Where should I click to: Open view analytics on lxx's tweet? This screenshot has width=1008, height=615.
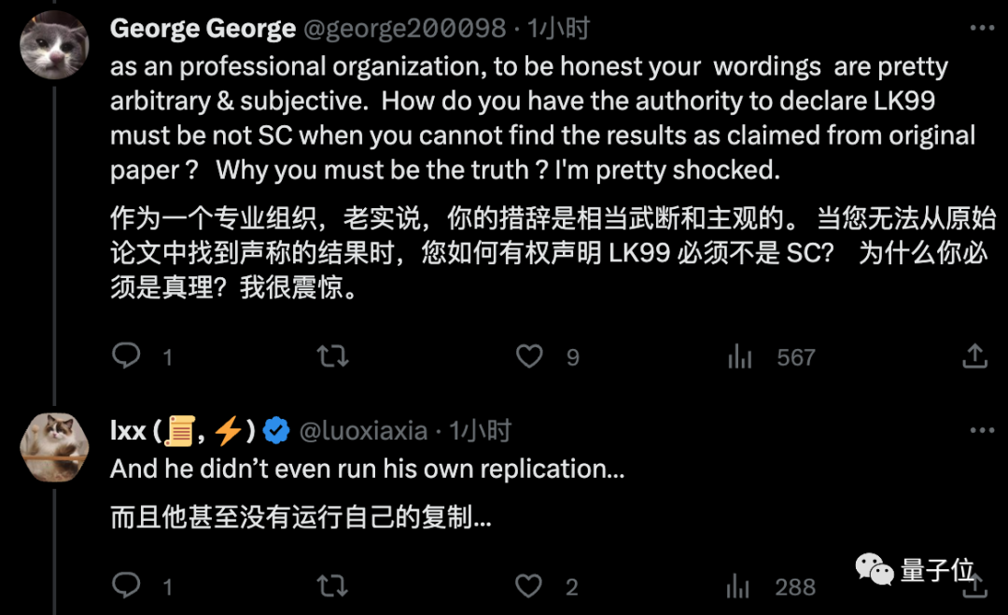tap(737, 586)
